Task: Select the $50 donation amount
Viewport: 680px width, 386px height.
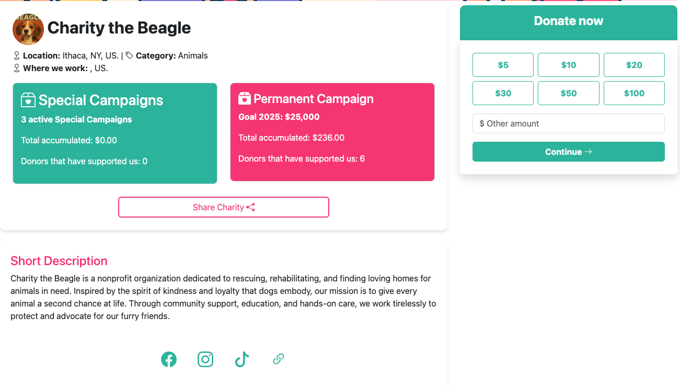Action: 568,93
